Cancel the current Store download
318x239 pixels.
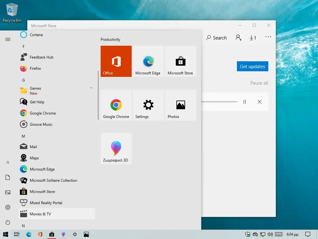260,102
